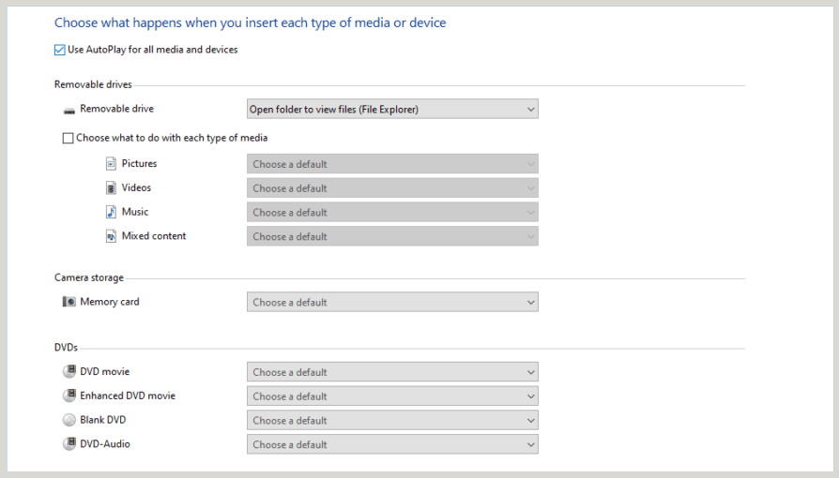Expand the Memory card default dropdown
The image size is (839, 478).
392,303
